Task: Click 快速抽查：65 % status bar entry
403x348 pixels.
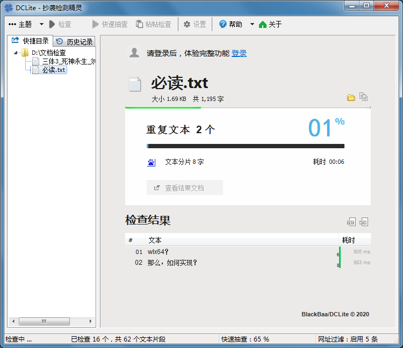Action: [x=245, y=339]
